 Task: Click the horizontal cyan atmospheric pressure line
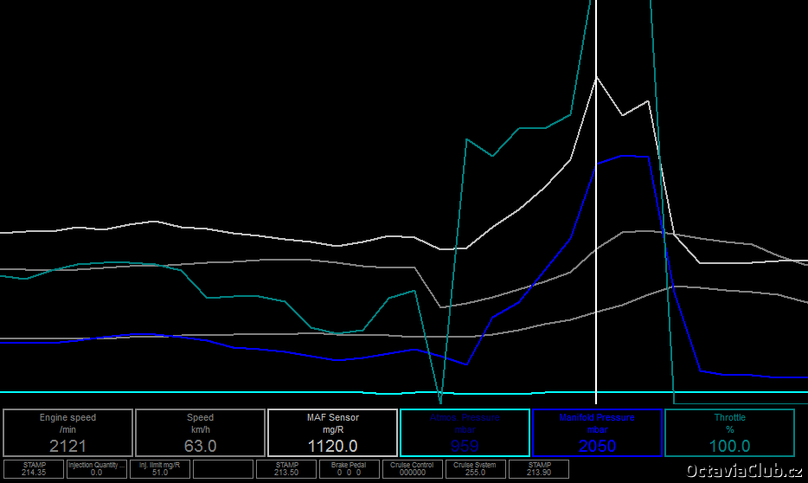tap(260, 392)
